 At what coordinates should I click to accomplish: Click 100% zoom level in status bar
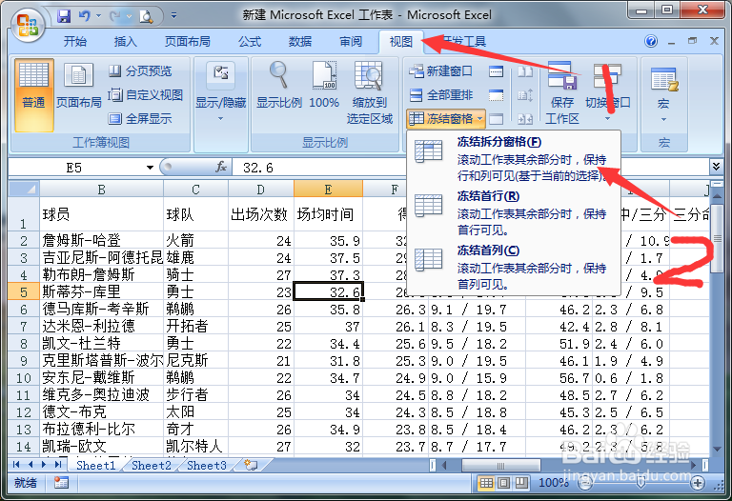point(553,483)
